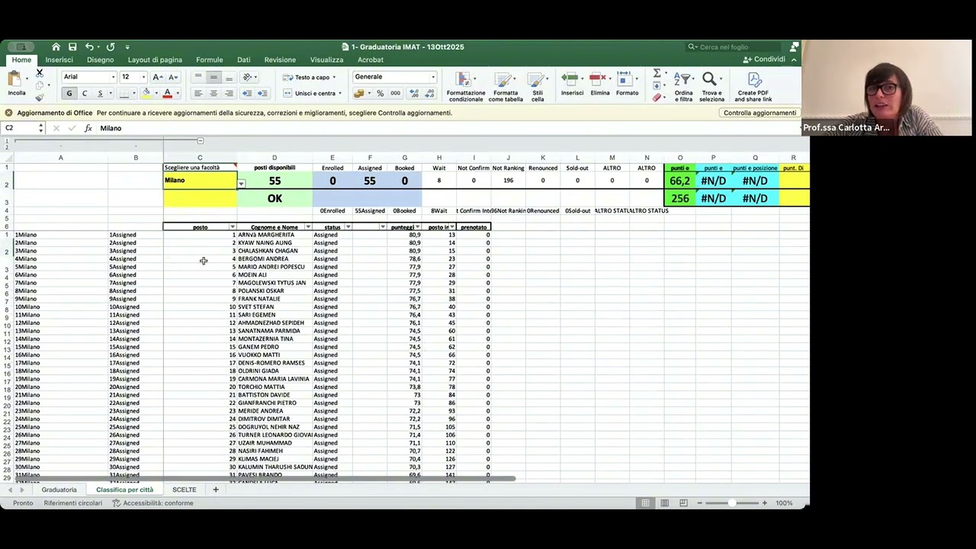The width and height of the screenshot is (976, 549).
Task: Switch to the SCELTE sheet tab
Action: pos(184,490)
